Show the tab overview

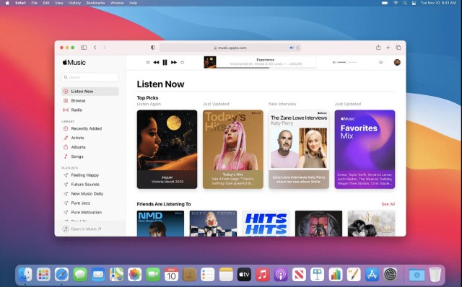398,48
